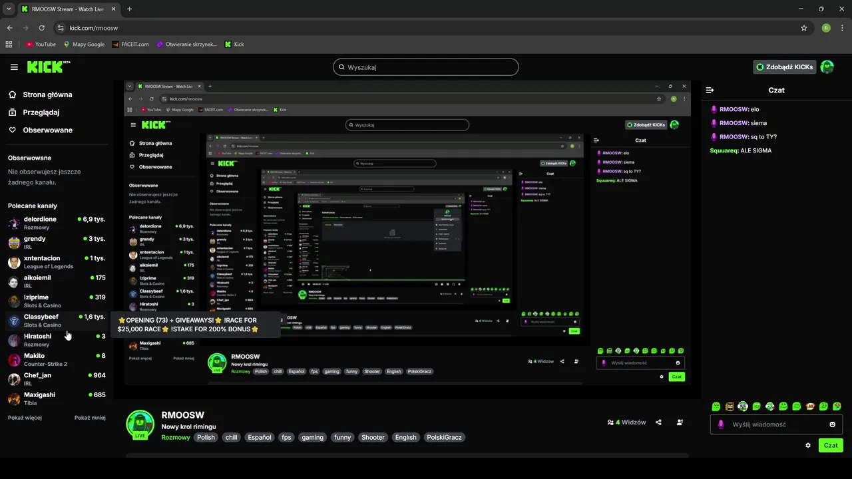Image resolution: width=852 pixels, height=479 pixels.
Task: Go back in browser history
Action: [10, 28]
